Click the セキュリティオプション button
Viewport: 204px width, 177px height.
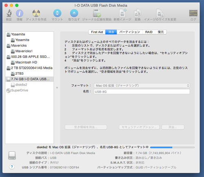[x=139, y=127]
